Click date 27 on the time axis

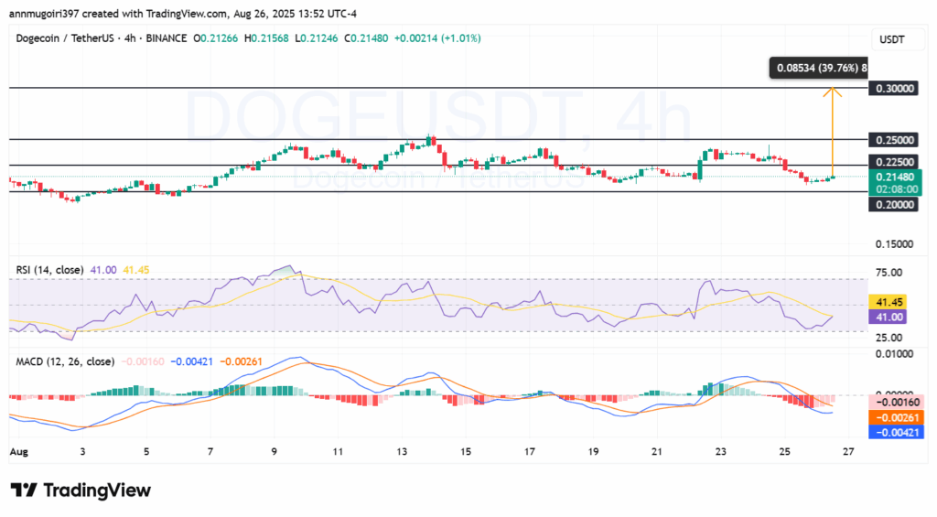coord(848,452)
